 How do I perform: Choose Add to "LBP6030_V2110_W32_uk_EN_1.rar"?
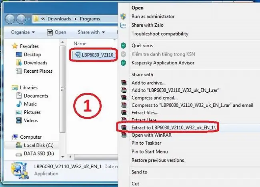pos(176,90)
